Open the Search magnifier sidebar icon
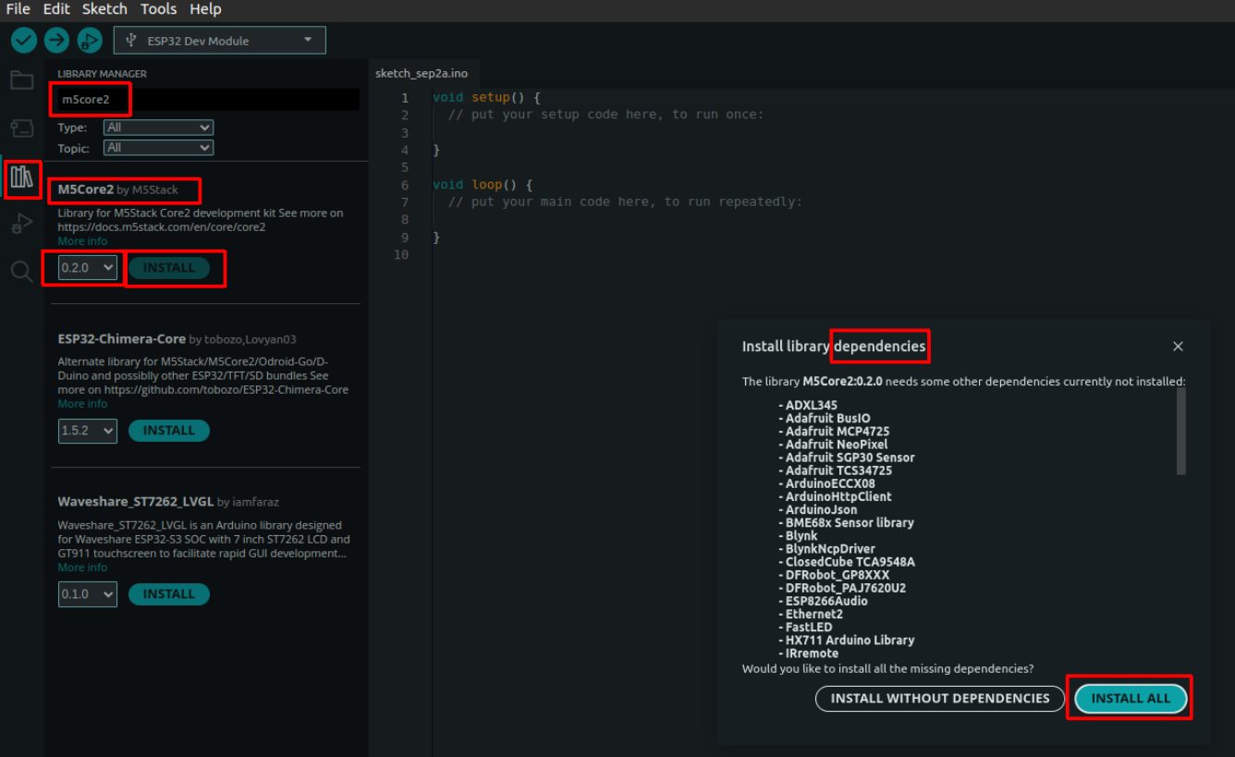1235x757 pixels. pyautogui.click(x=22, y=271)
